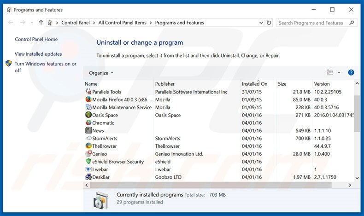364x216 pixels.
Task: Open recent locations dropdown arrow
Action: click(32, 23)
